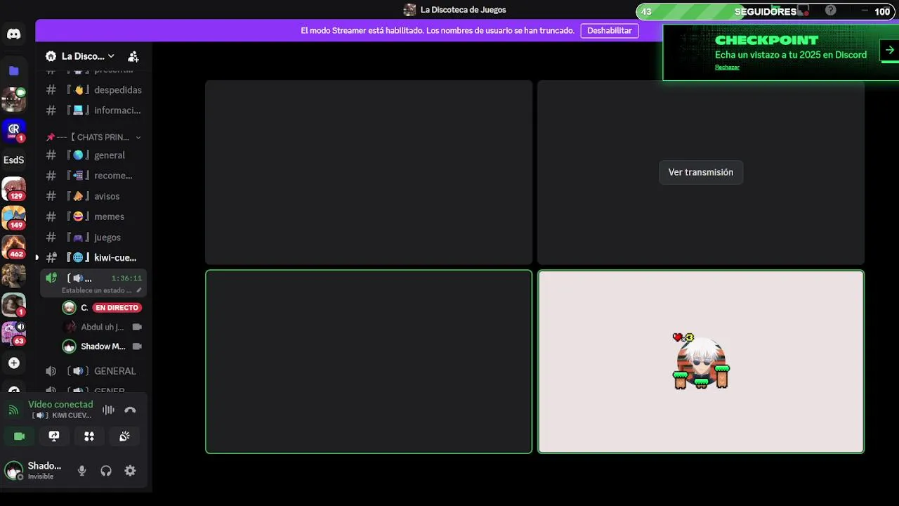Open the soundboard button
899x506 pixels.
point(124,436)
